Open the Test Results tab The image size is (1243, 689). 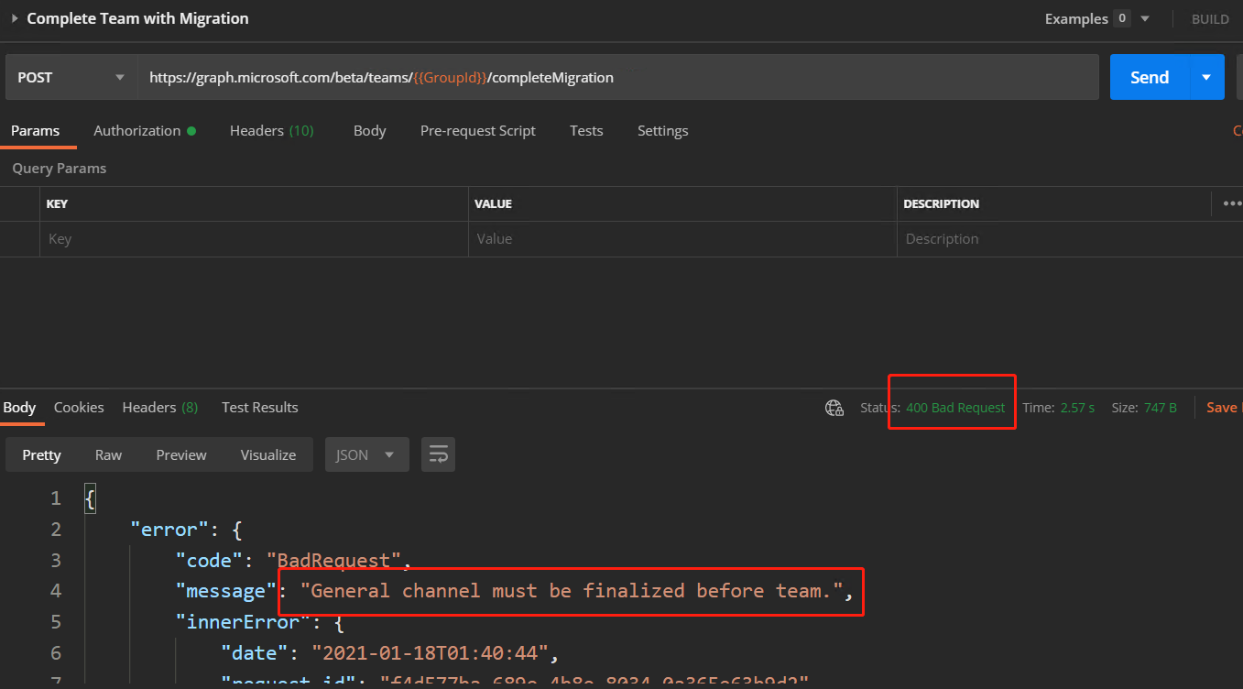[x=260, y=408]
